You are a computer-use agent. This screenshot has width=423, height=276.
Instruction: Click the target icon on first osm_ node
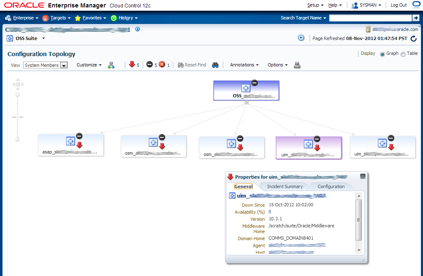[x=153, y=142]
